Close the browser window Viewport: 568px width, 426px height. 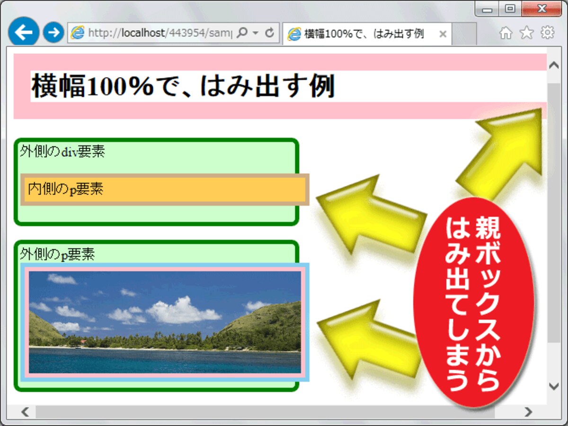541,9
